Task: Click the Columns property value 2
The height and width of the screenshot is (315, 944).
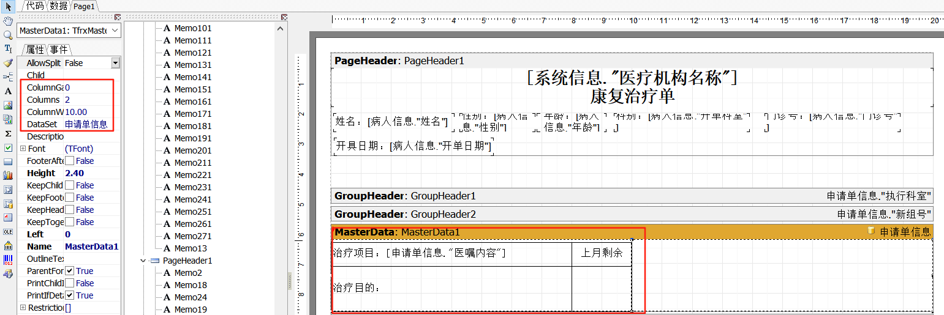Action: click(x=92, y=100)
